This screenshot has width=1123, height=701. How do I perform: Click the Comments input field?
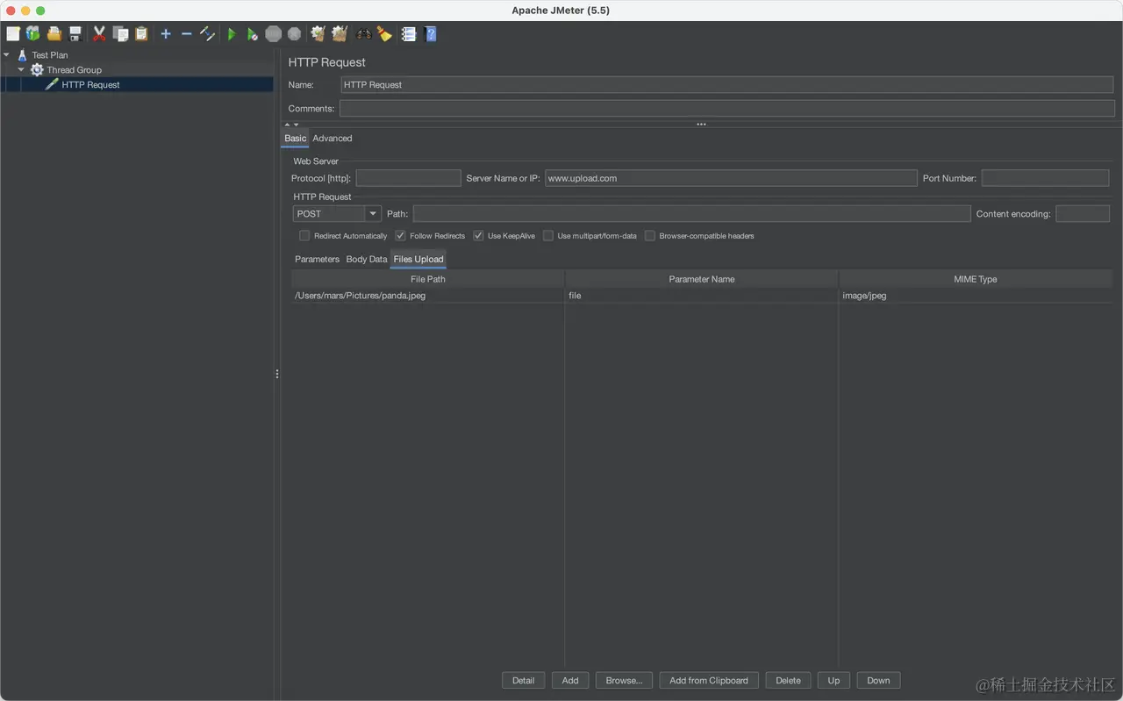click(727, 109)
